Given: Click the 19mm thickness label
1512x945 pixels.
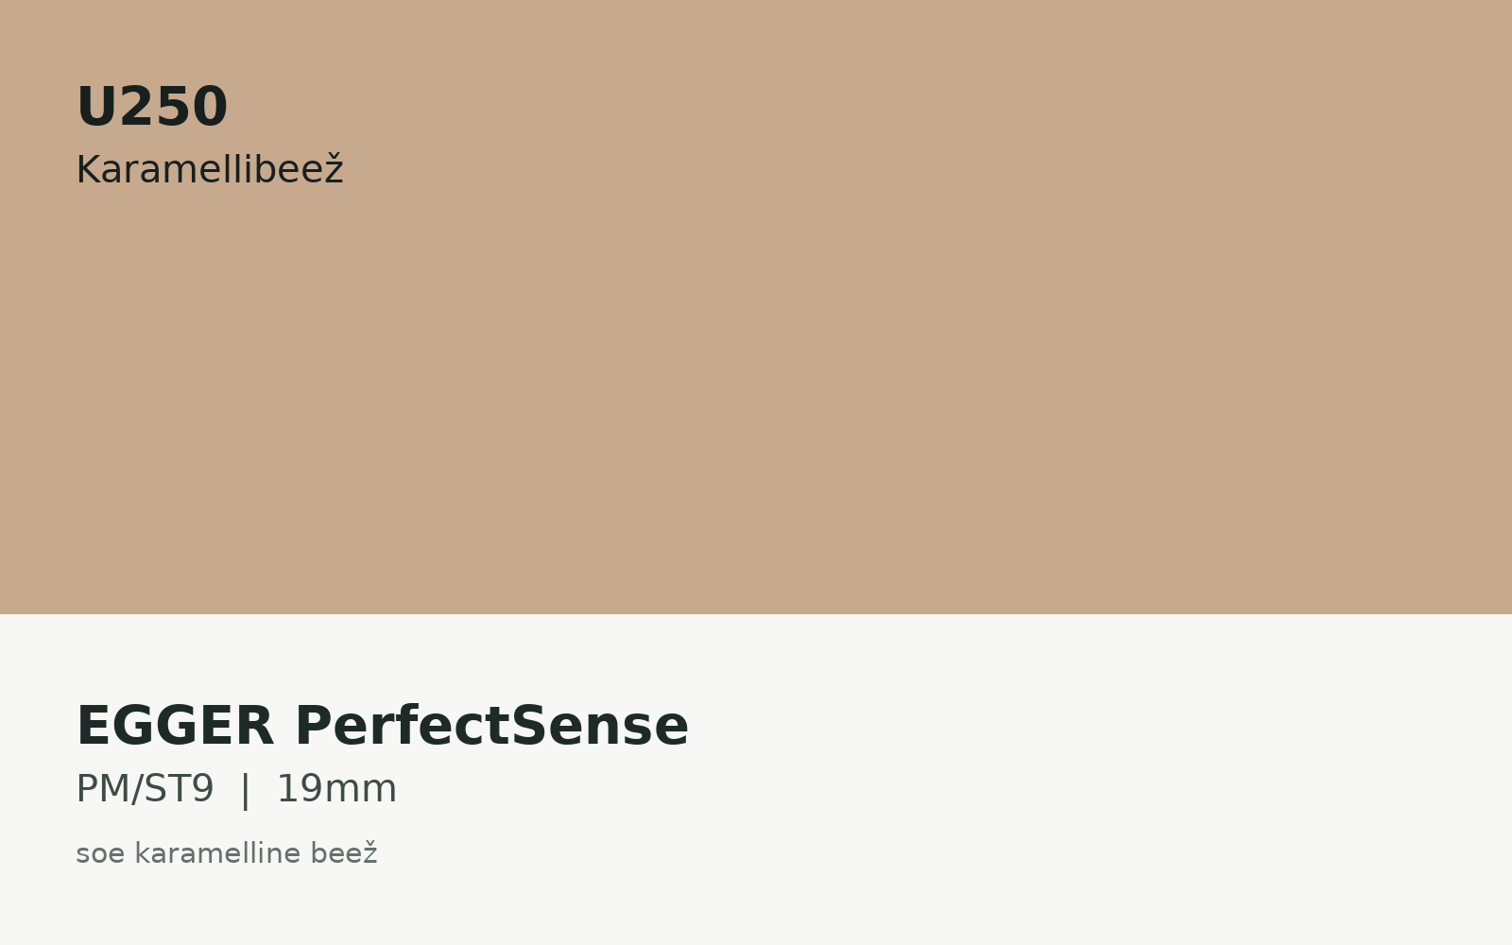Looking at the screenshot, I should click(x=336, y=789).
